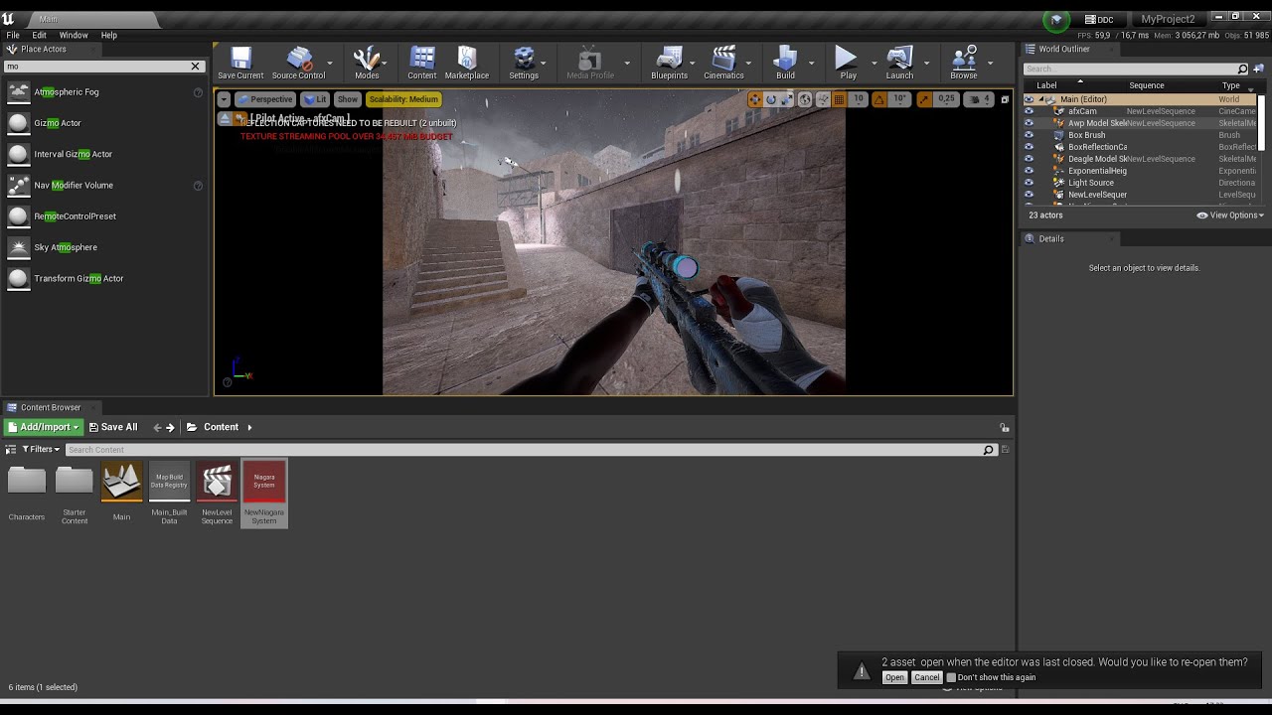This screenshot has width=1272, height=715.
Task: Open the View Options dropdown in World Outliner
Action: coord(1230,215)
